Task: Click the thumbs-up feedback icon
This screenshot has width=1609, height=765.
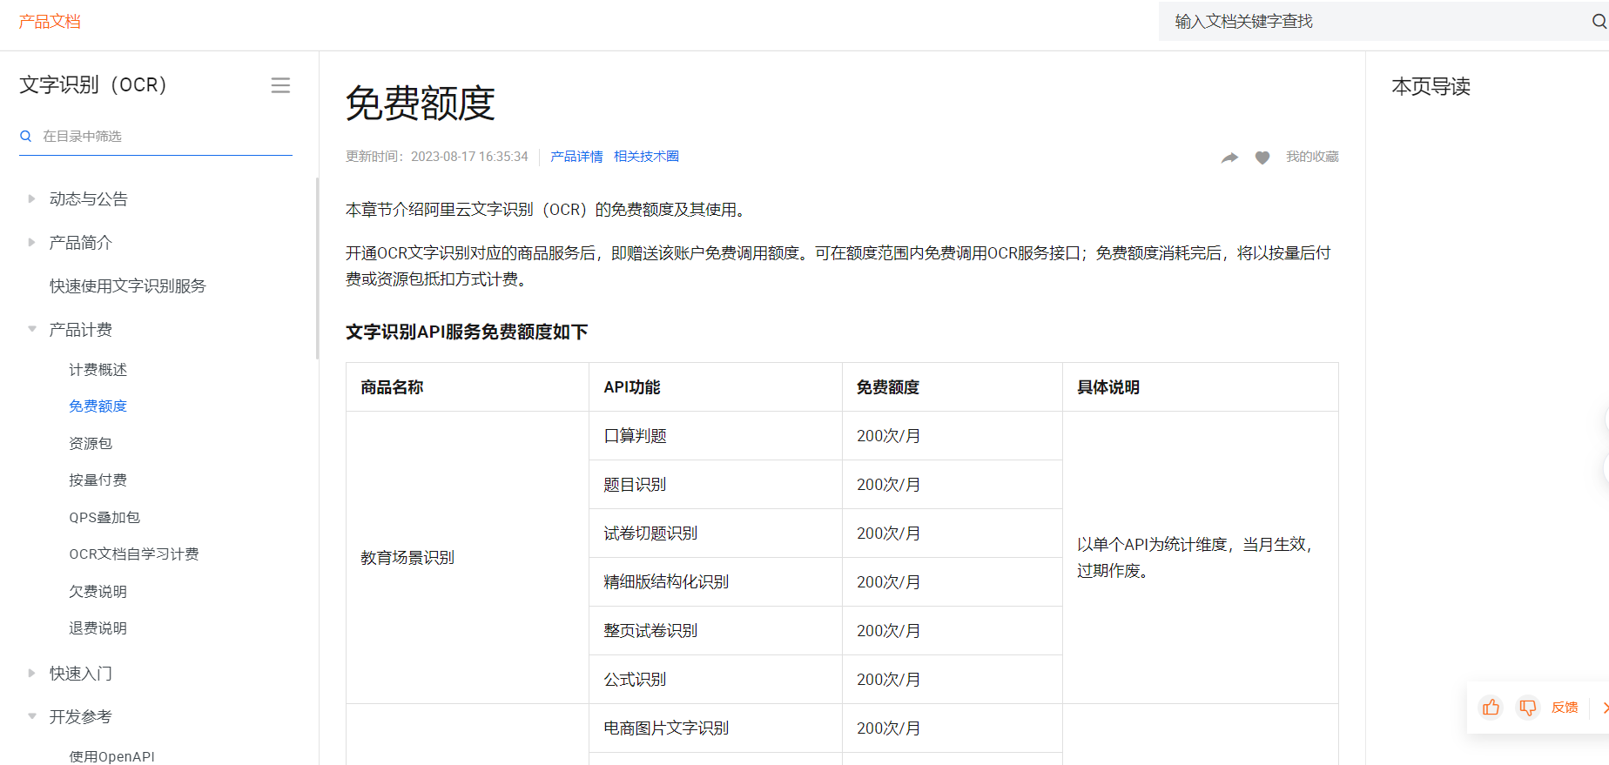Action: (1491, 708)
